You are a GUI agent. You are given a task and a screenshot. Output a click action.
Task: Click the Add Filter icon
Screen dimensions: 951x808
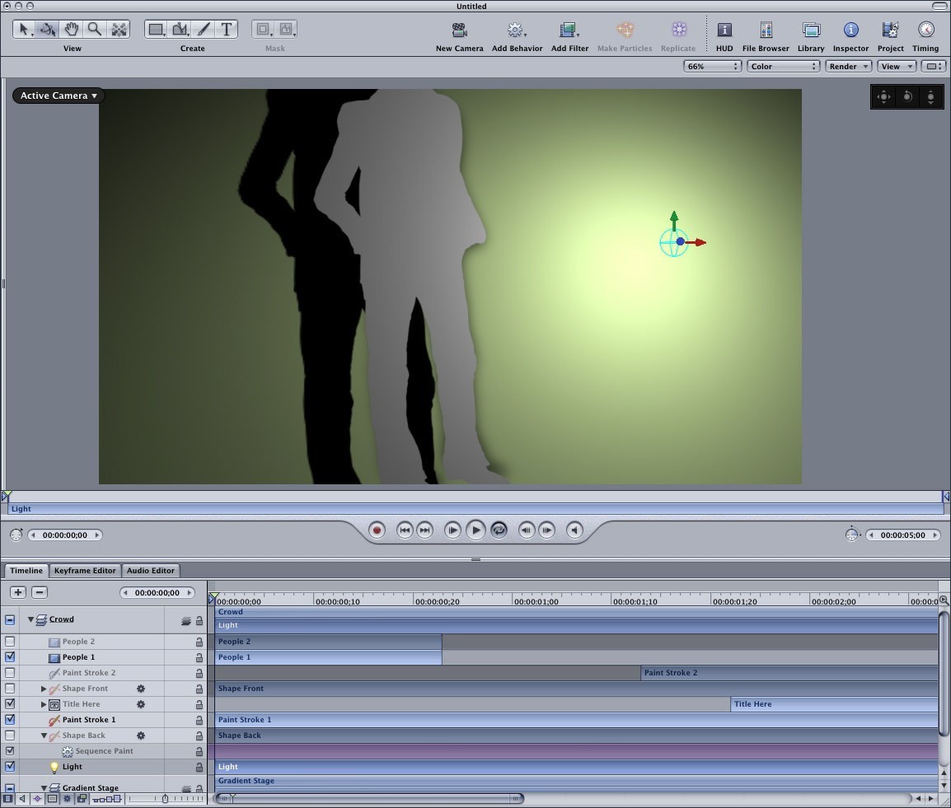(569, 30)
